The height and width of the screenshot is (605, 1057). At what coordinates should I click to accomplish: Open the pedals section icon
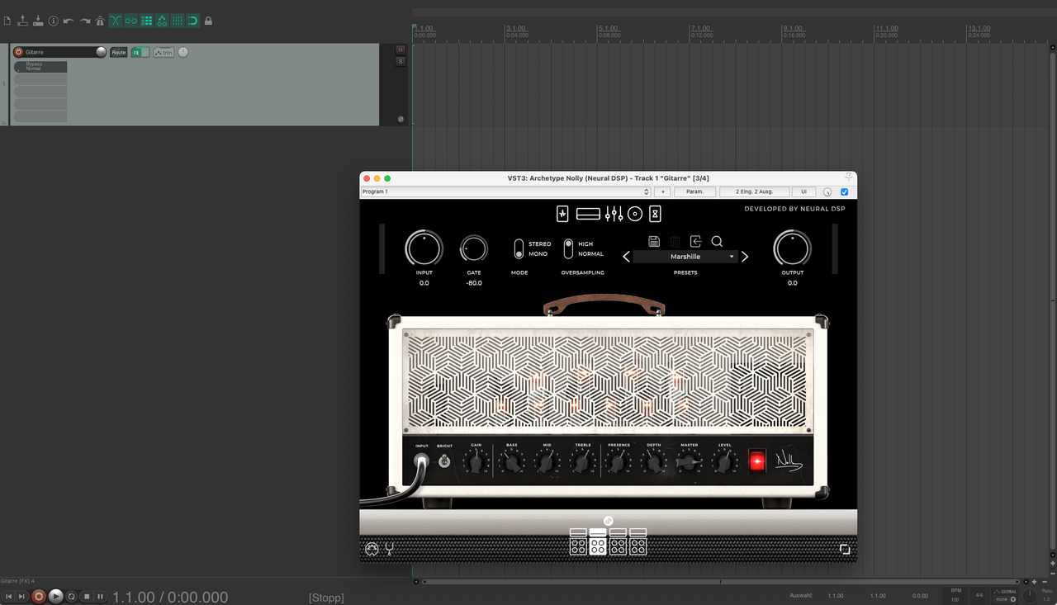(x=562, y=214)
